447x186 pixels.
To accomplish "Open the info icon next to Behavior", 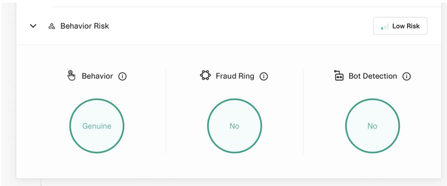I will [122, 76].
